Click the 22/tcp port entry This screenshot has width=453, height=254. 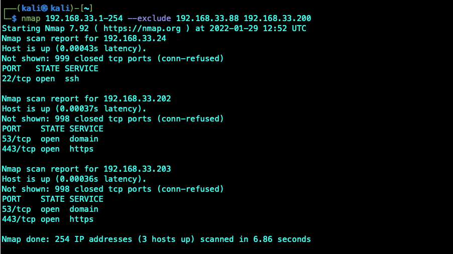[16, 79]
